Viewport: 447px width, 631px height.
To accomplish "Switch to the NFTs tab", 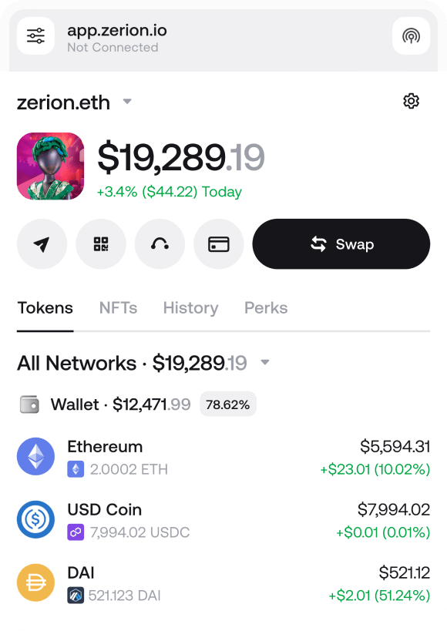I will 117,307.
